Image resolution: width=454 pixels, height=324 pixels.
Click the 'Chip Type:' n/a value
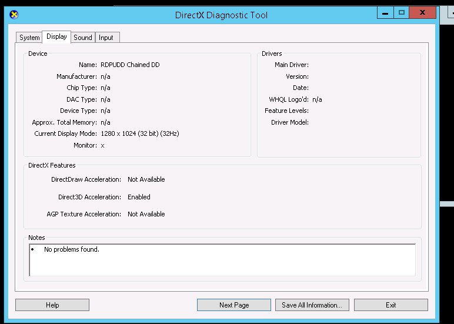pyautogui.click(x=105, y=88)
